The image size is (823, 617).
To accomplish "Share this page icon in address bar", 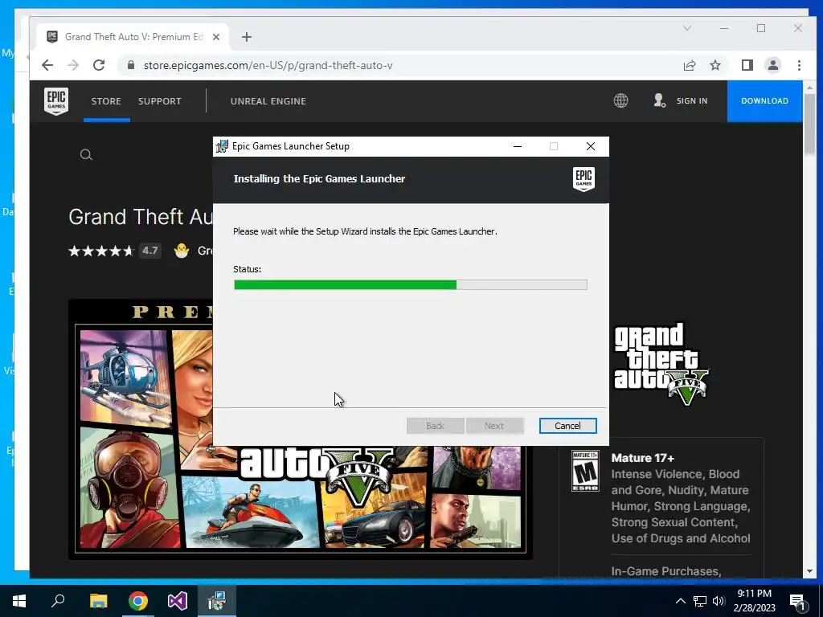I will click(x=690, y=65).
